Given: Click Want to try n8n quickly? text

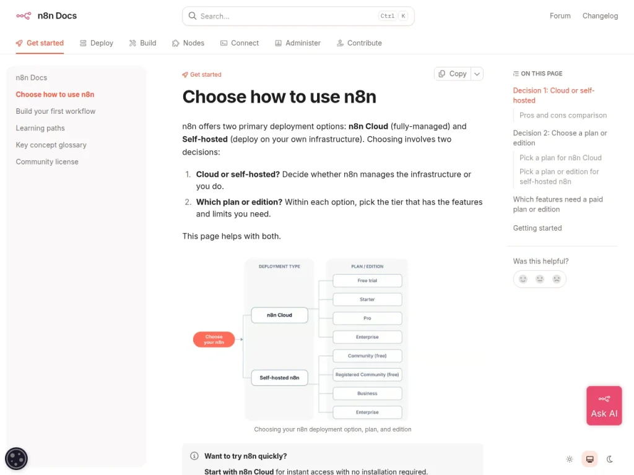Looking at the screenshot, I should (245, 456).
